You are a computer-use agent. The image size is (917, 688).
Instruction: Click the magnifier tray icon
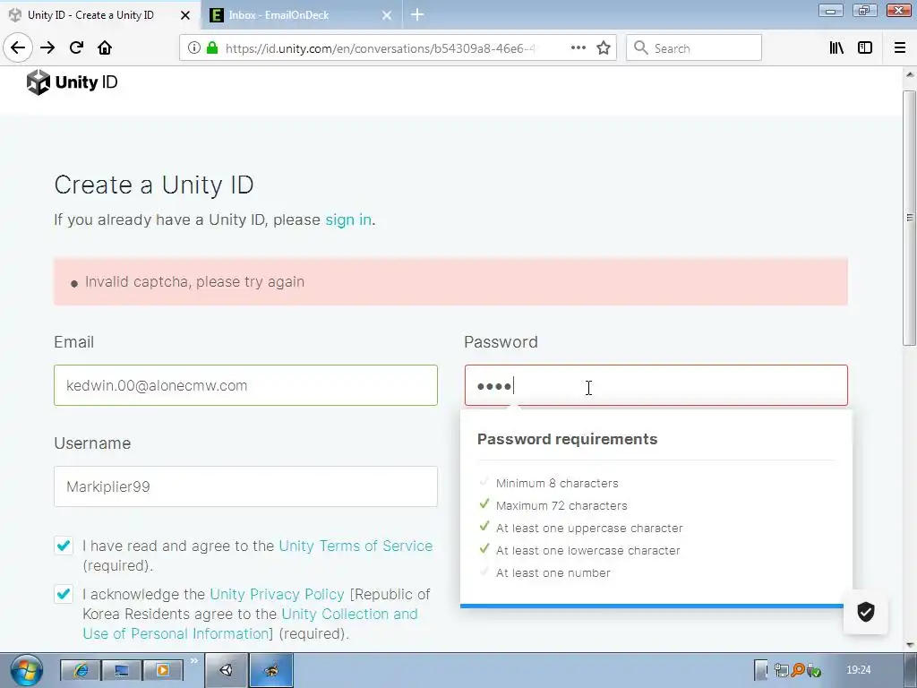pos(797,670)
